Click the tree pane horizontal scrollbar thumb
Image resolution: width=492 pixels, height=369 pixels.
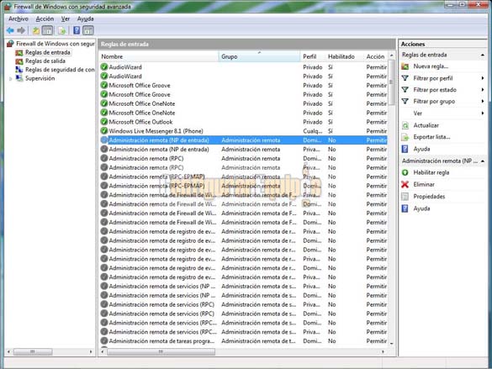[33, 351]
